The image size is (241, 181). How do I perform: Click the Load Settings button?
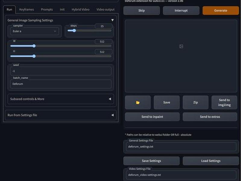pyautogui.click(x=211, y=161)
